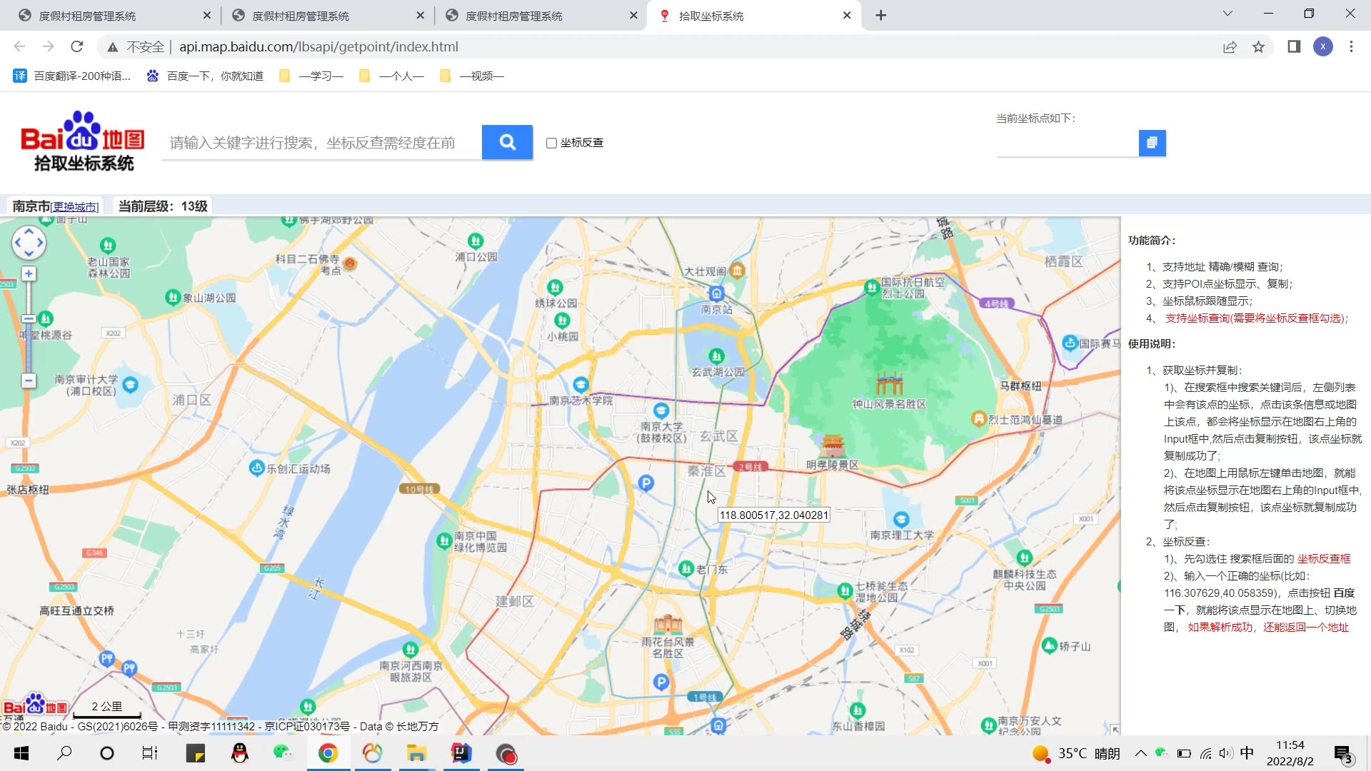The image size is (1371, 771).
Task: Click the 南京大学 school marker
Action: click(x=661, y=410)
